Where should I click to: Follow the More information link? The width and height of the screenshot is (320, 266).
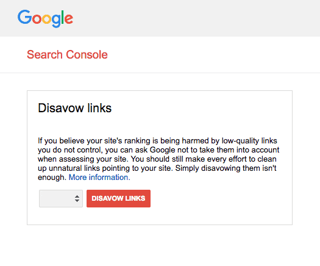99,178
